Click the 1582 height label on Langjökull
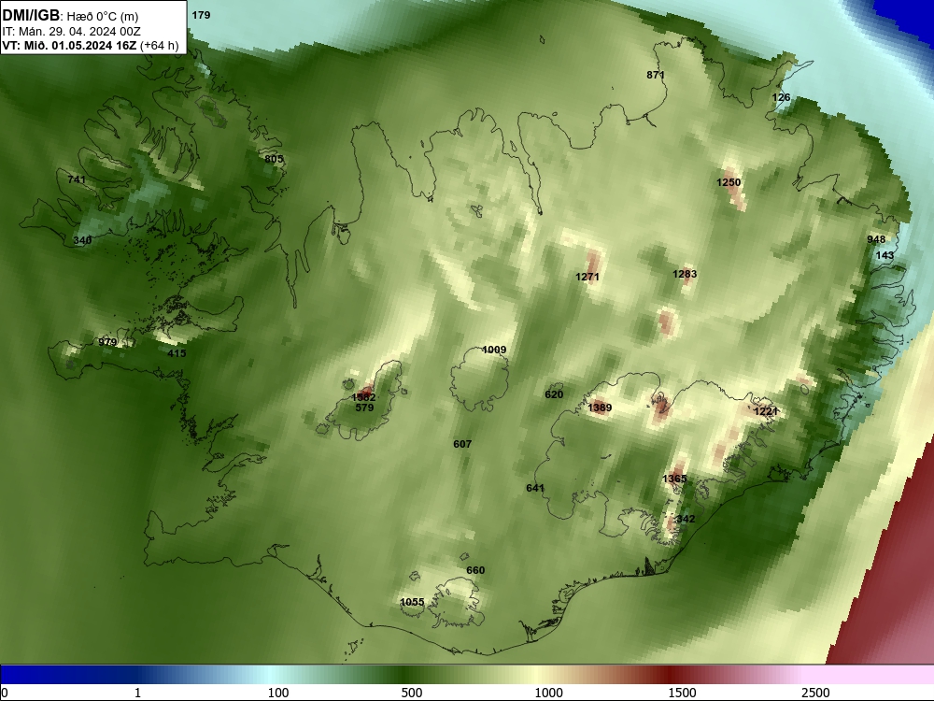 click(x=363, y=397)
